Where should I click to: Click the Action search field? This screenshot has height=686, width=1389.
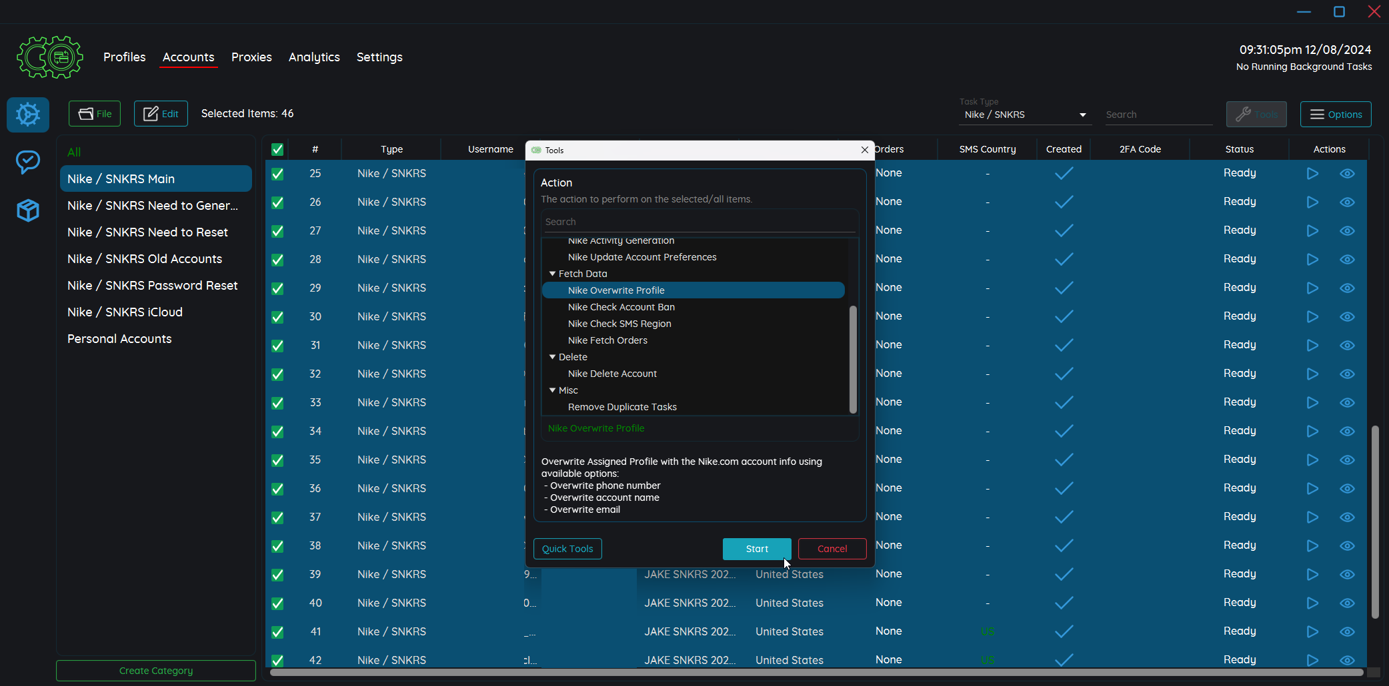pyautogui.click(x=699, y=222)
